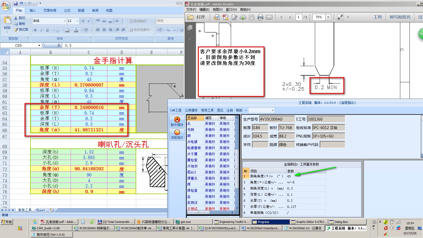Click the 制作模块 sidebar button

click(177, 122)
